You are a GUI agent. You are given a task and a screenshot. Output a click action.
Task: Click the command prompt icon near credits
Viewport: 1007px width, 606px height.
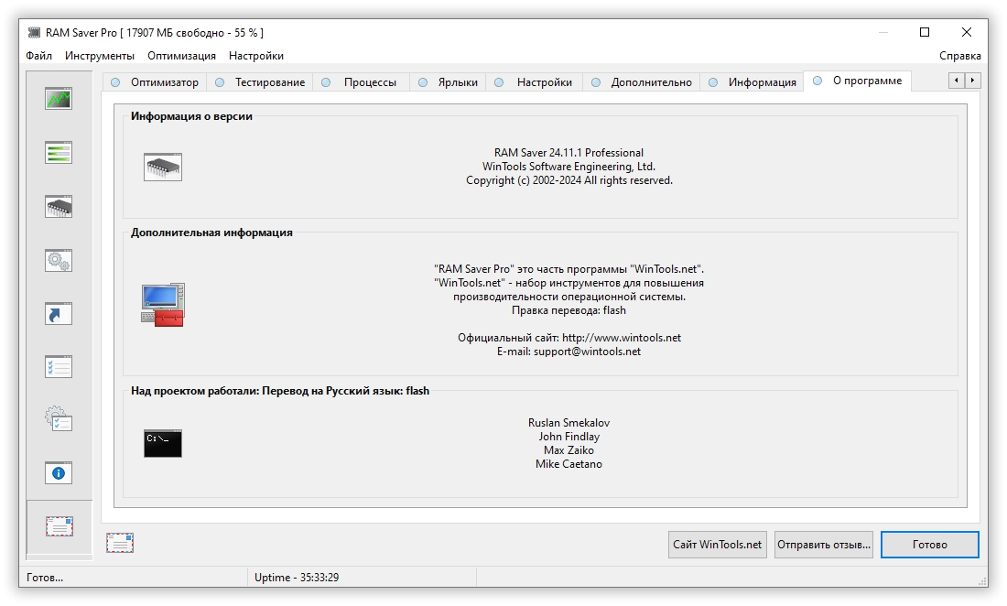click(163, 443)
